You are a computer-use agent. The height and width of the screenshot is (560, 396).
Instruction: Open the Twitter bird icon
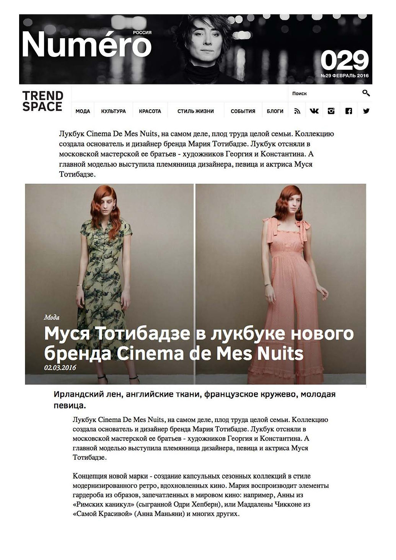click(x=366, y=111)
